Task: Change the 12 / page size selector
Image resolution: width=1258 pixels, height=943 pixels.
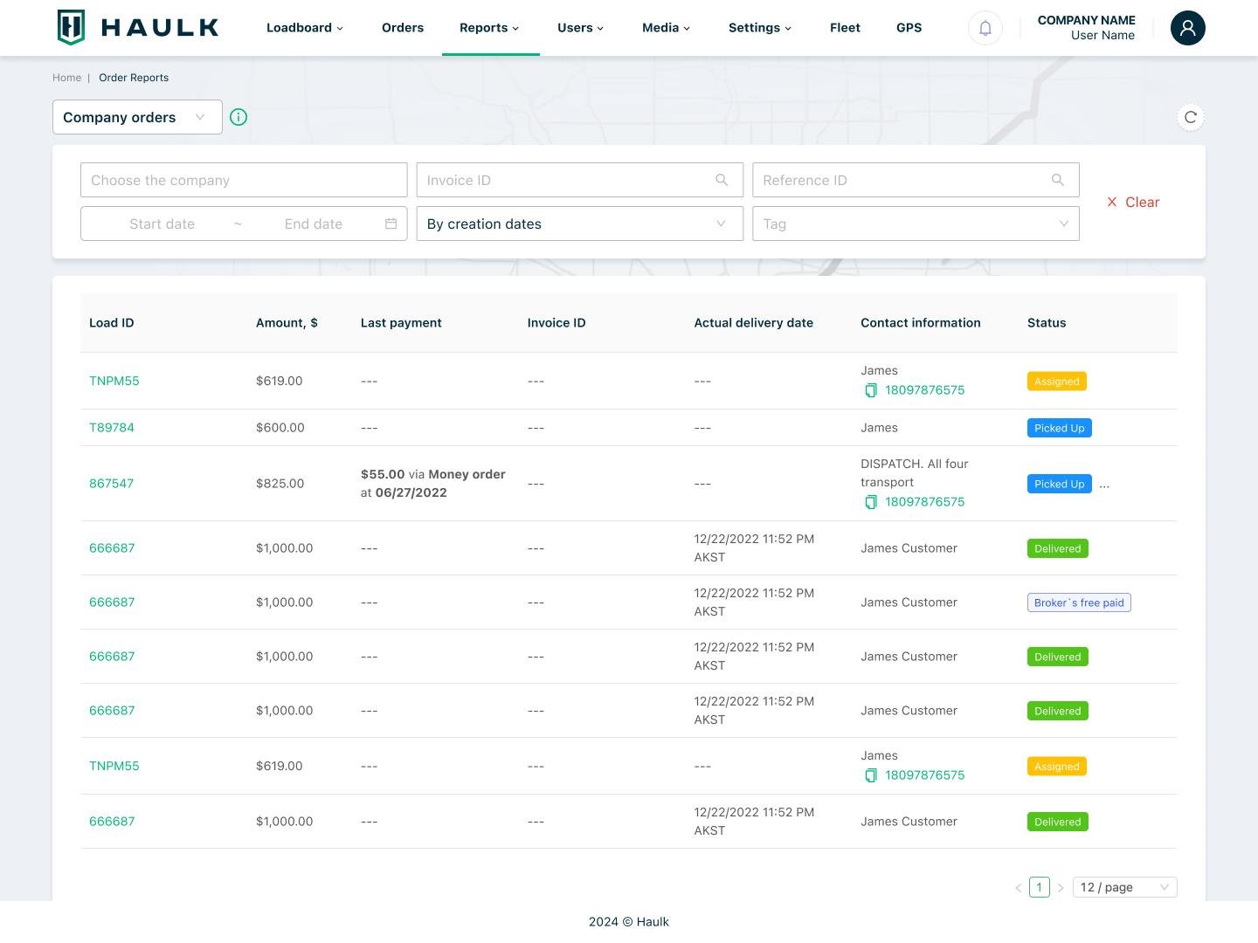Action: pos(1123,887)
